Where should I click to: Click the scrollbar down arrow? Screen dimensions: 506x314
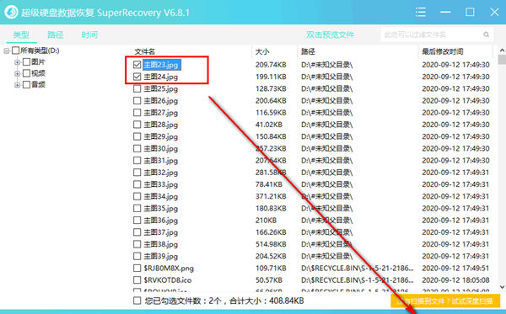point(502,286)
